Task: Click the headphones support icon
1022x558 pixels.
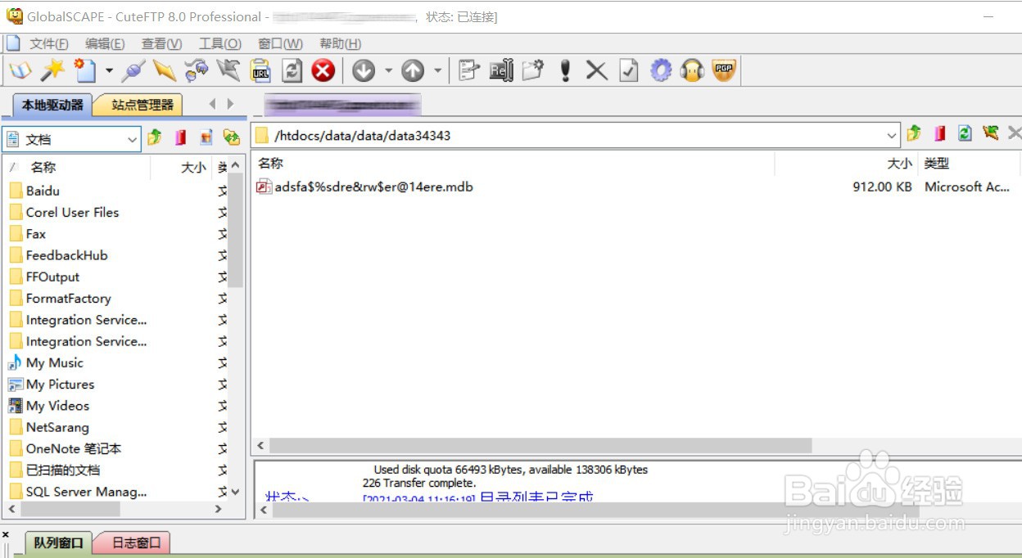Action: (693, 71)
